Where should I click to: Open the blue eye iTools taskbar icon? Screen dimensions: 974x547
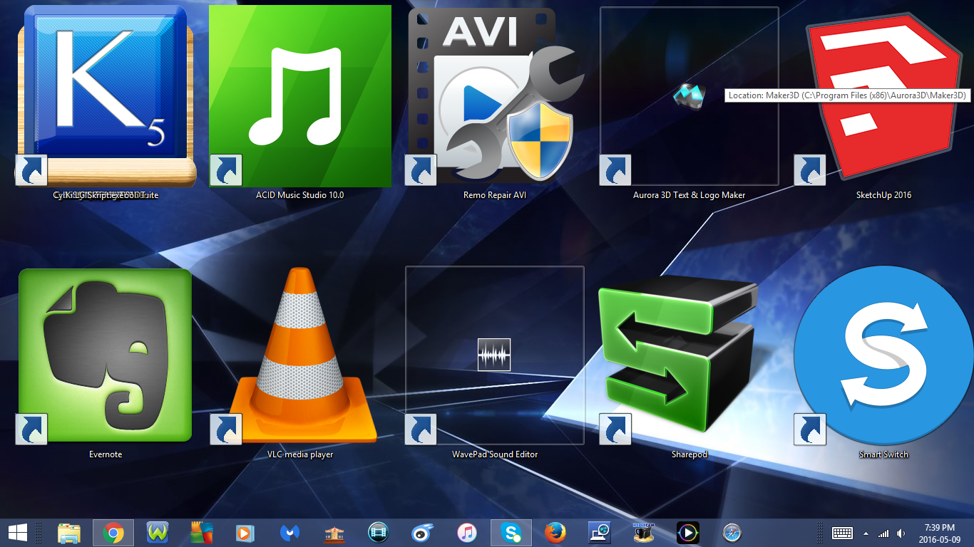point(423,533)
